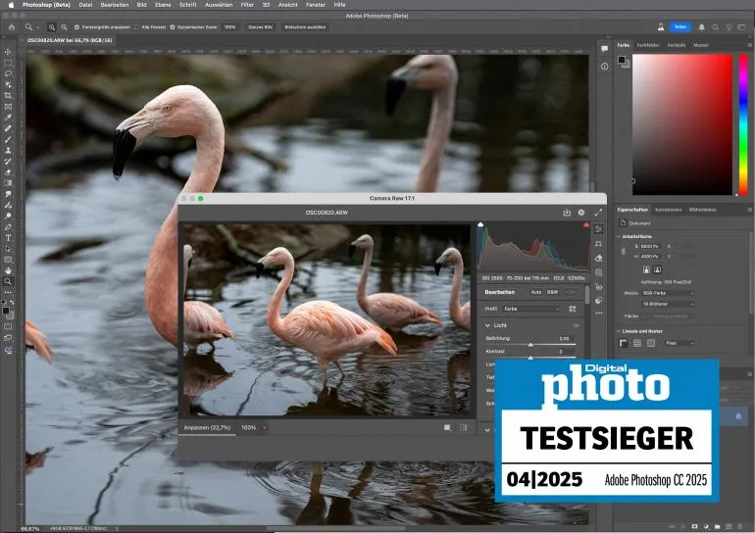Screen dimensions: 755x533
Task: Toggle highlight clipping warning in histogram
Action: [x=586, y=224]
